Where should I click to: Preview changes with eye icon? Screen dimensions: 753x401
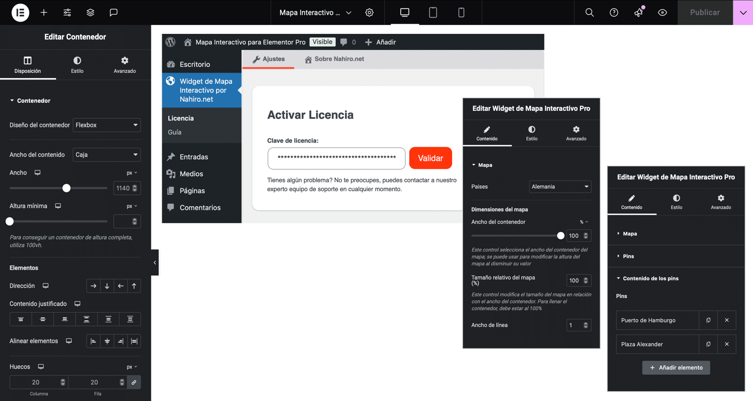[662, 12]
